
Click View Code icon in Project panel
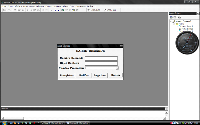(x=171, y=17)
